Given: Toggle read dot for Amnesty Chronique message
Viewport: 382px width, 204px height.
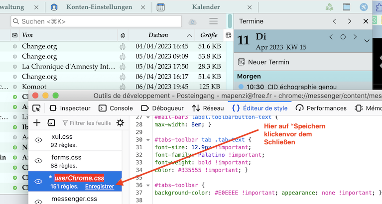Looking at the screenshot, I should 15,67.
